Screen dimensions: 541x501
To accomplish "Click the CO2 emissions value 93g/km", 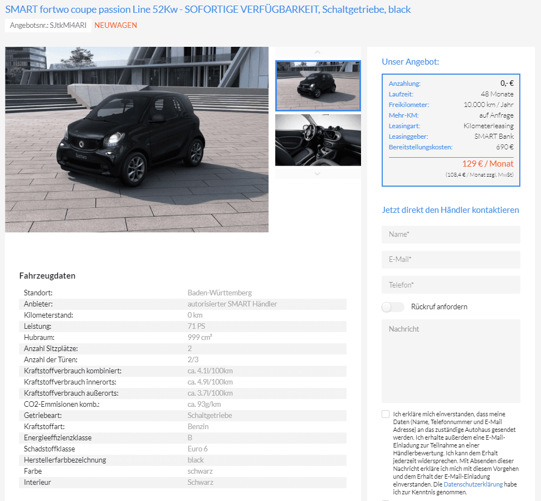I will tap(204, 404).
